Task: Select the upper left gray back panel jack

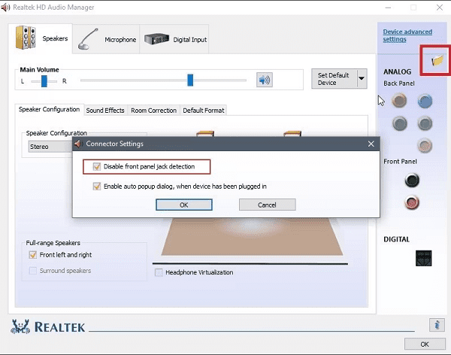Action: click(400, 123)
